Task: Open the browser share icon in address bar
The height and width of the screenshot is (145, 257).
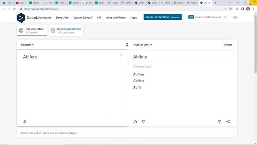Action: tap(225, 9)
